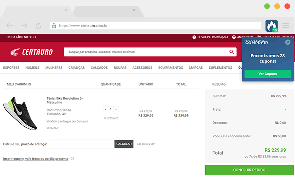Open the MULHERES menu
The image size is (295, 182).
coord(54,68)
